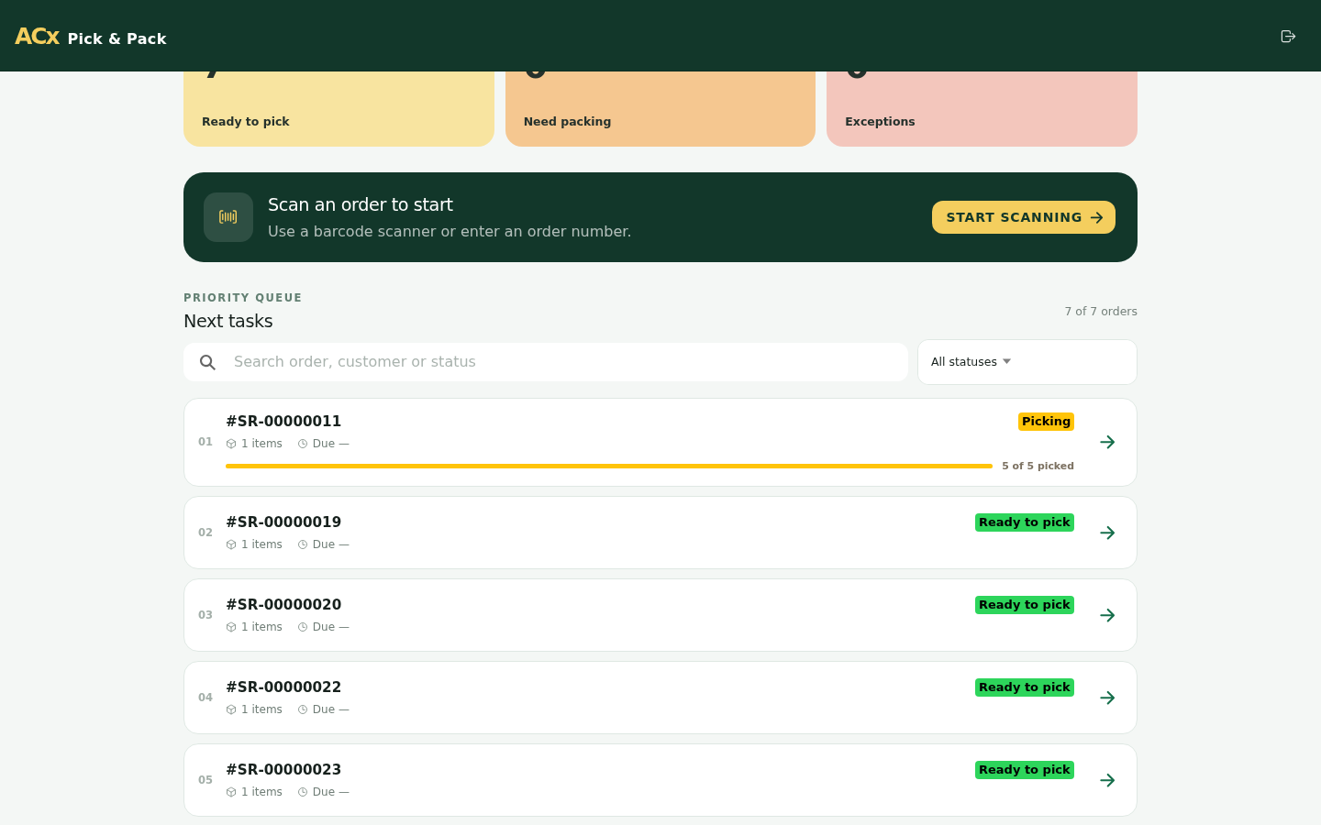Click the Next tasks heading
The image size is (1321, 825).
point(228,321)
